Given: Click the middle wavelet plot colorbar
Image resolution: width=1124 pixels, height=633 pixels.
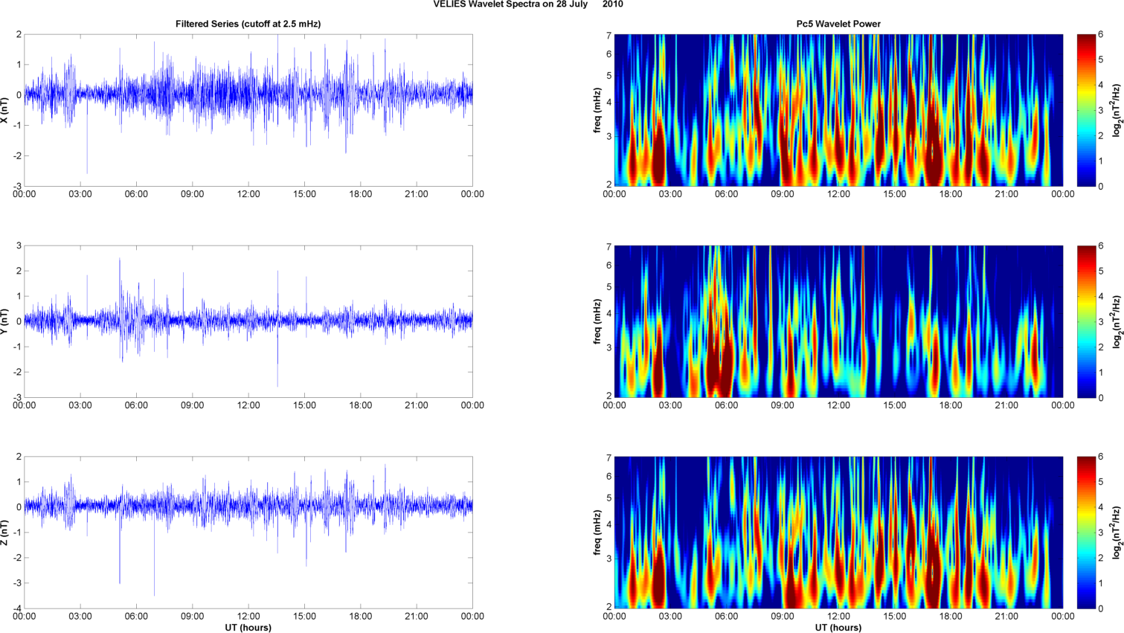Looking at the screenshot, I should coord(1086,321).
